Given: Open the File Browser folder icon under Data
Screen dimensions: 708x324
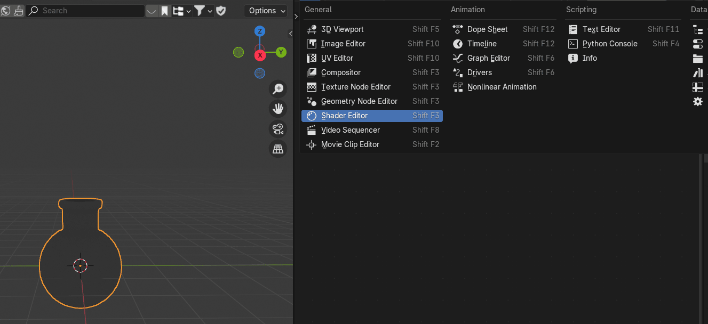Looking at the screenshot, I should [697, 58].
